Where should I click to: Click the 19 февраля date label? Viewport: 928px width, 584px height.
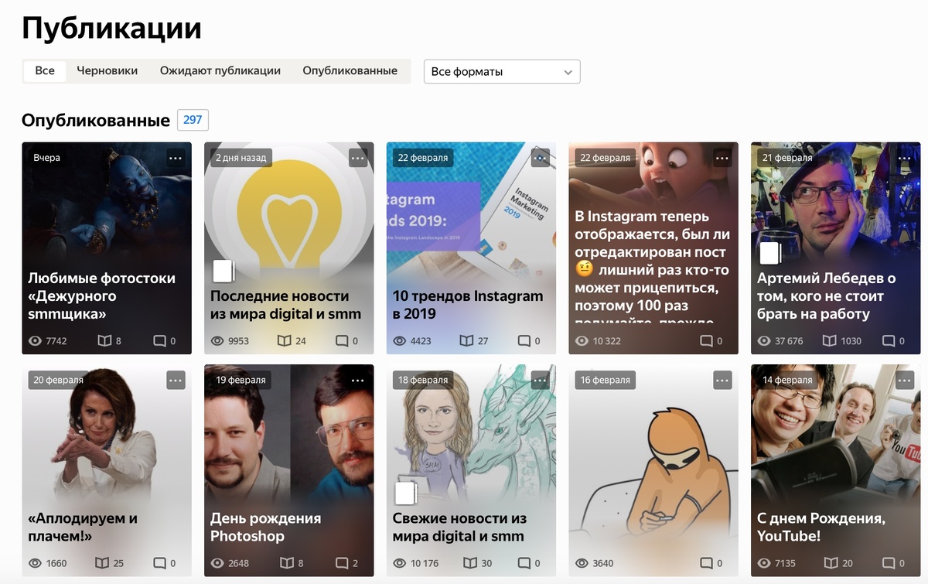coord(241,381)
